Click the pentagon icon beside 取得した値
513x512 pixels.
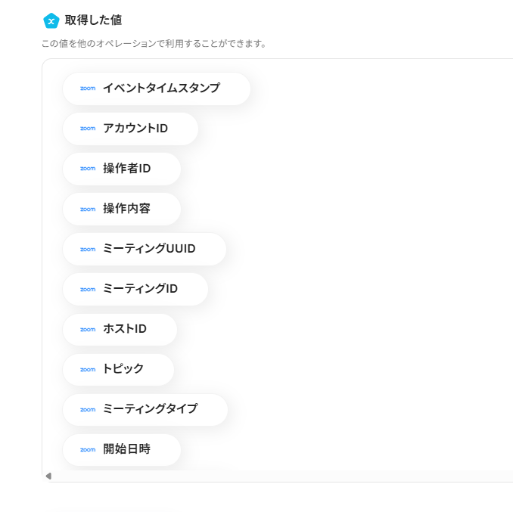click(51, 20)
